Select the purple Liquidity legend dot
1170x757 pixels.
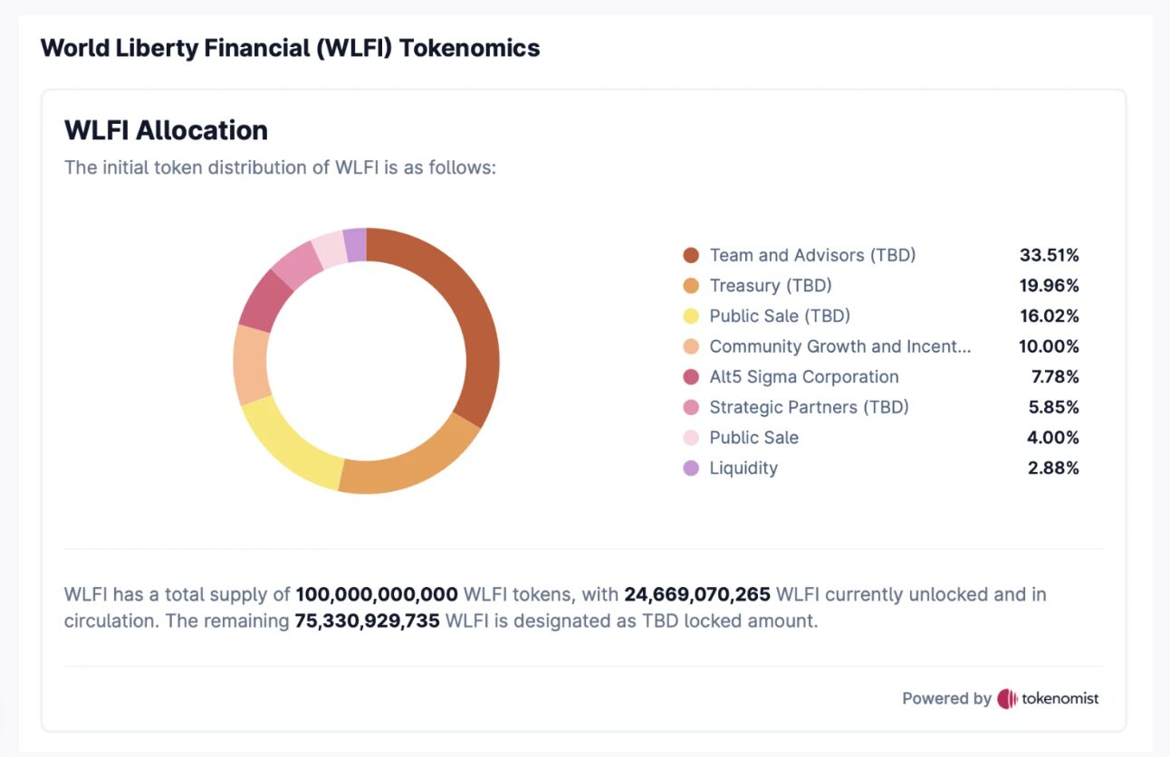coord(691,468)
